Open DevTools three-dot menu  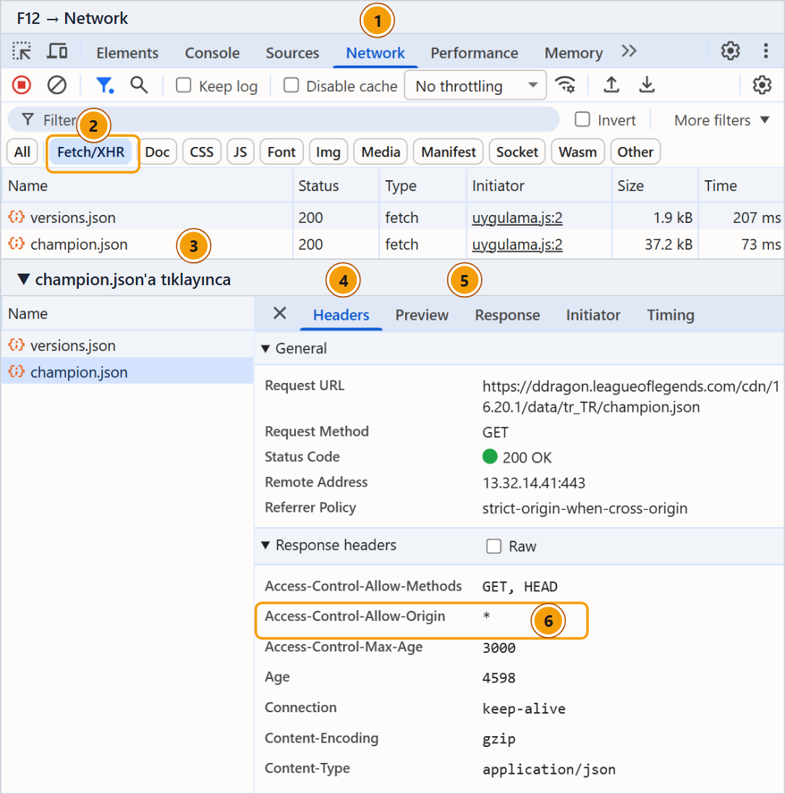tap(765, 51)
